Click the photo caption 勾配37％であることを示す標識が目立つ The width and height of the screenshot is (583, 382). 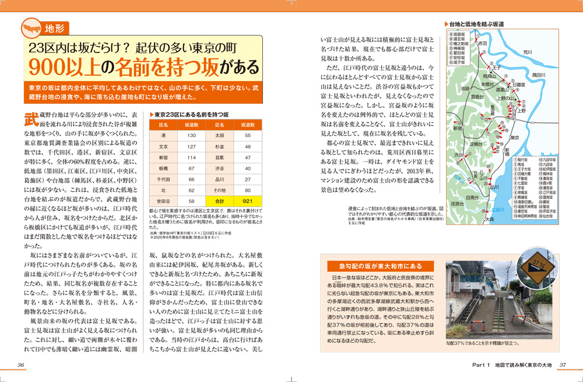(x=482, y=343)
